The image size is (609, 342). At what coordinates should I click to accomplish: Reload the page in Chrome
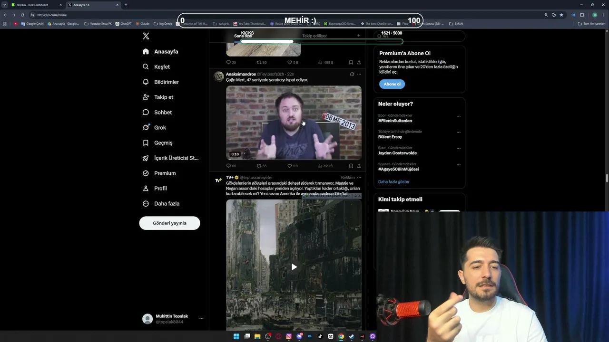pos(22,15)
